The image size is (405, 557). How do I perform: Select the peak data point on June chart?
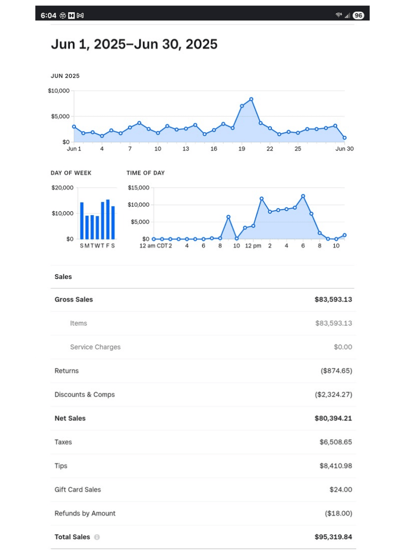(x=251, y=99)
